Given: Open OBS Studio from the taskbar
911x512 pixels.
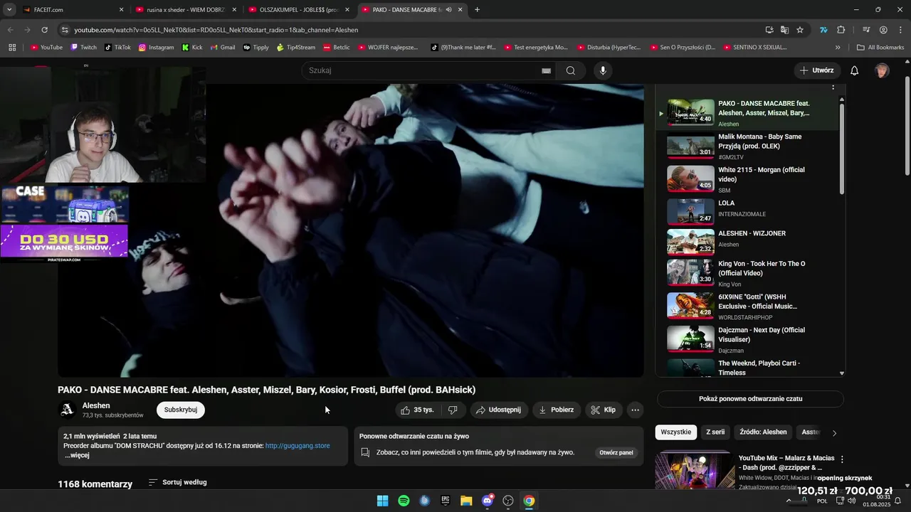Looking at the screenshot, I should 508,501.
